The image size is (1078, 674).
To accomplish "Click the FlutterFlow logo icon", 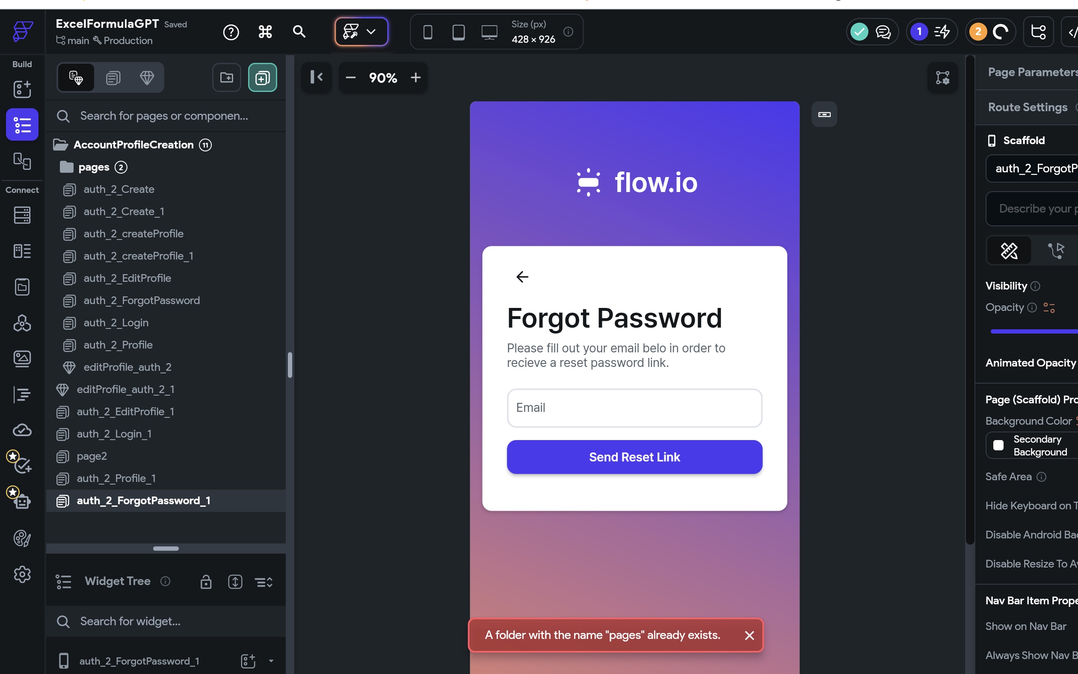I will [22, 31].
